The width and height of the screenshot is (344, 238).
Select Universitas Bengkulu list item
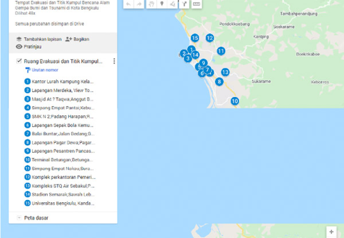(x=62, y=203)
